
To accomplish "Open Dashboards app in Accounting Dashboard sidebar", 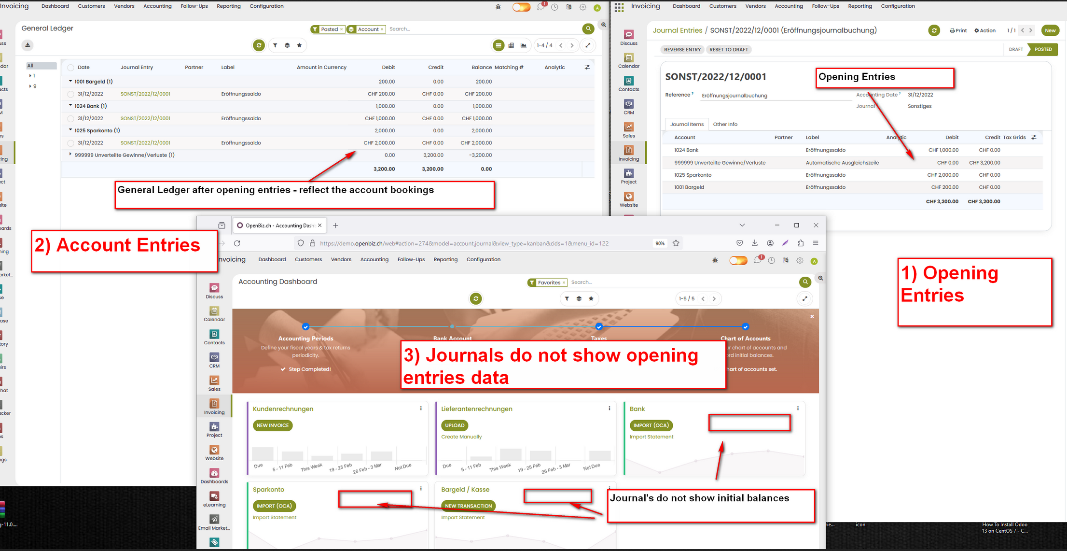I will [x=214, y=476].
